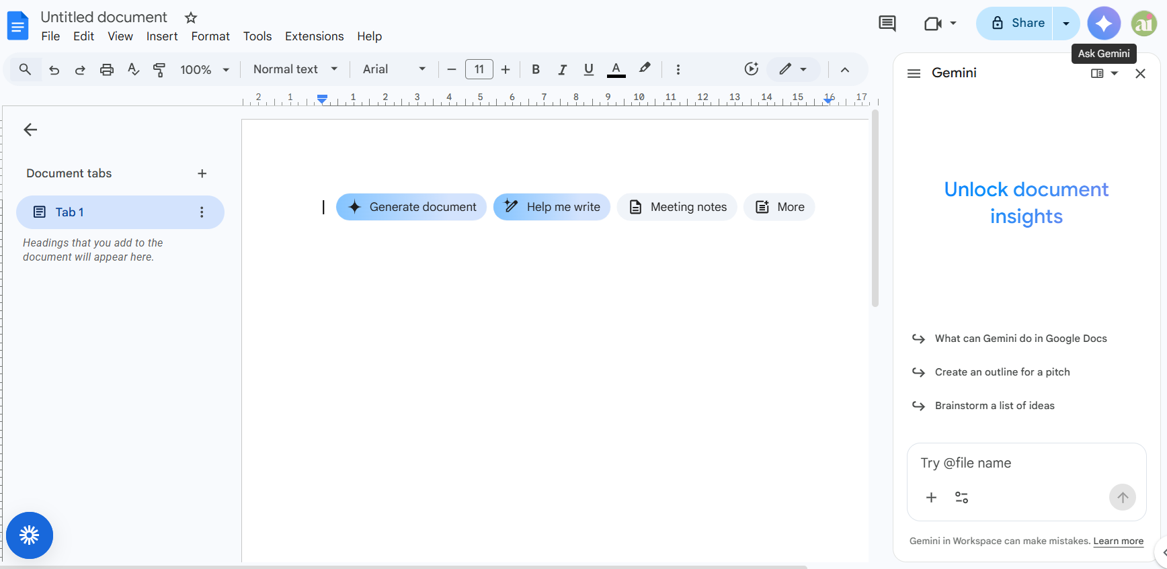Follow the Learn more link
Image resolution: width=1167 pixels, height=569 pixels.
tap(1118, 541)
